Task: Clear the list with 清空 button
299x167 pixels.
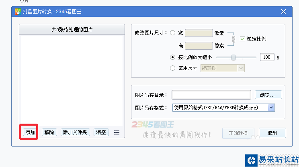Action: tap(101, 132)
